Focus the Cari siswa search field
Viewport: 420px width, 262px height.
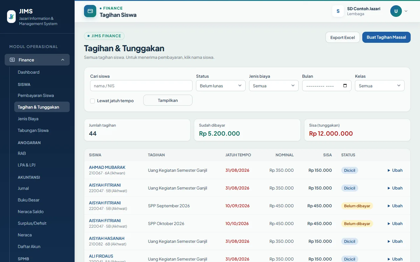tap(141, 86)
